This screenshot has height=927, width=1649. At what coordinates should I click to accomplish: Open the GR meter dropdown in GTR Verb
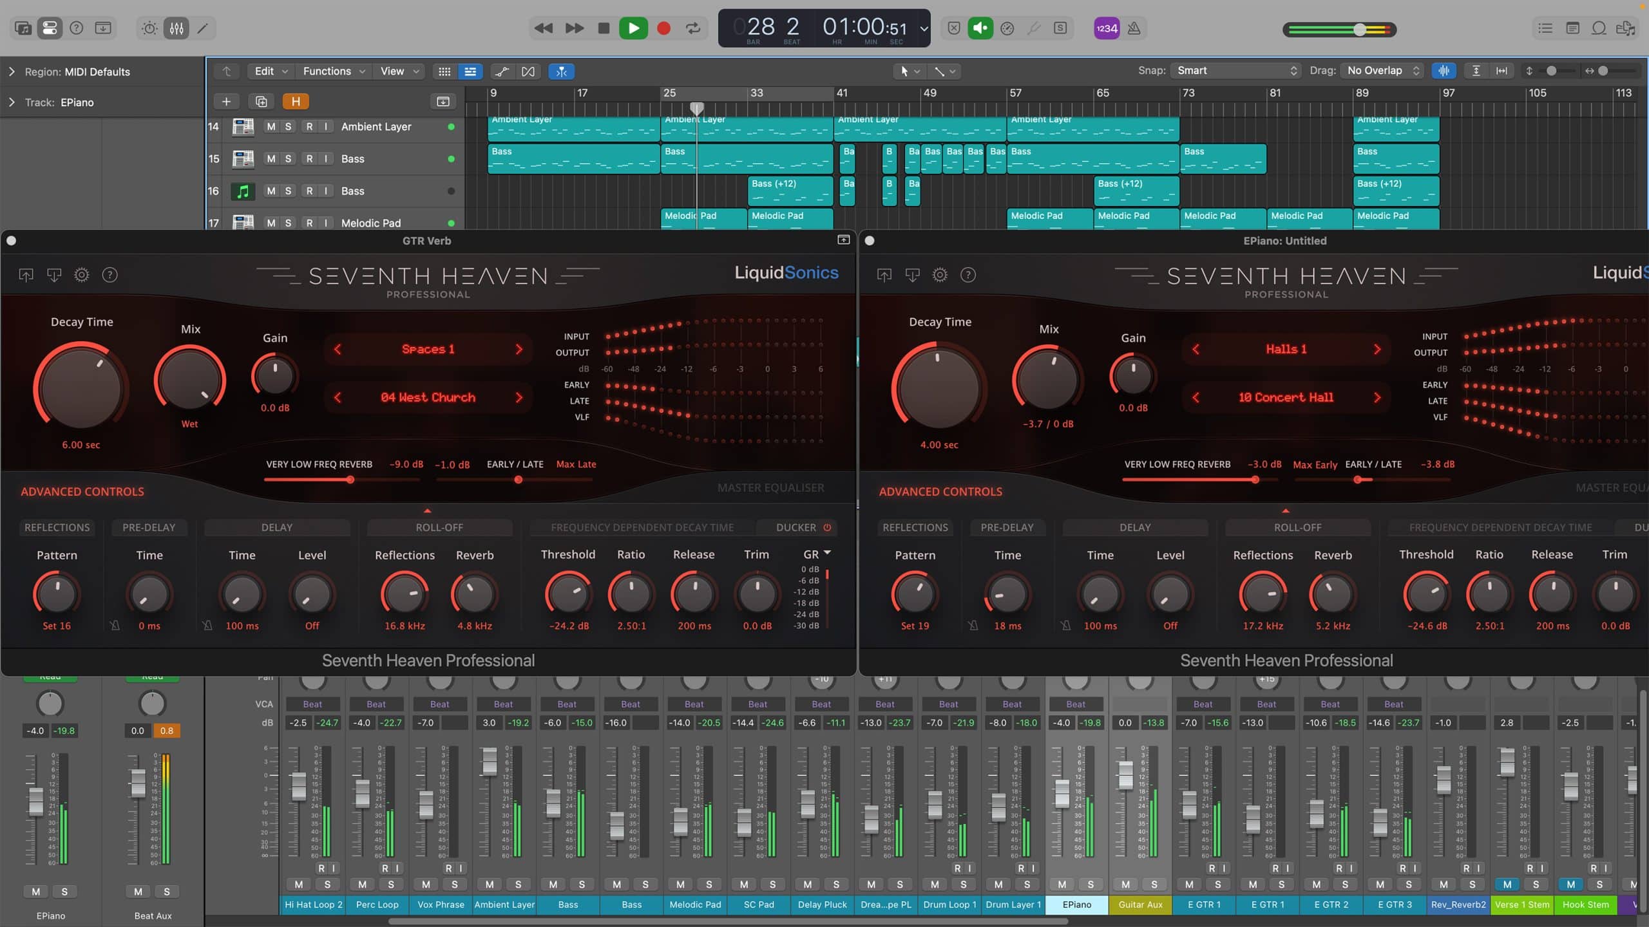point(817,554)
